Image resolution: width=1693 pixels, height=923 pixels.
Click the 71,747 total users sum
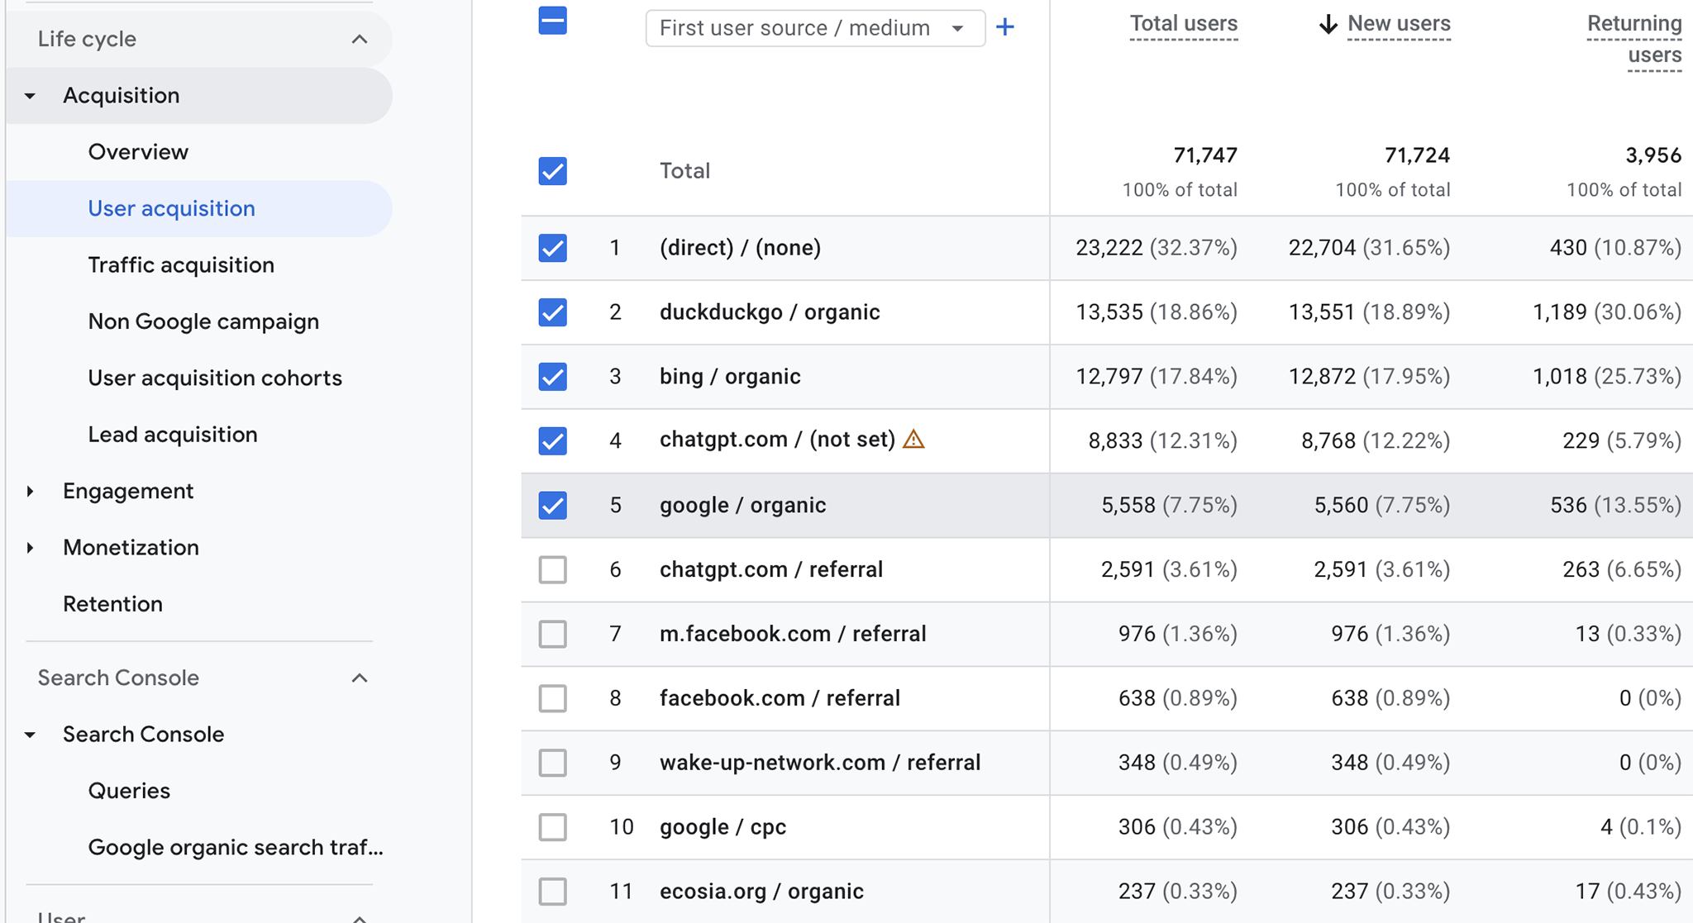coord(1205,155)
